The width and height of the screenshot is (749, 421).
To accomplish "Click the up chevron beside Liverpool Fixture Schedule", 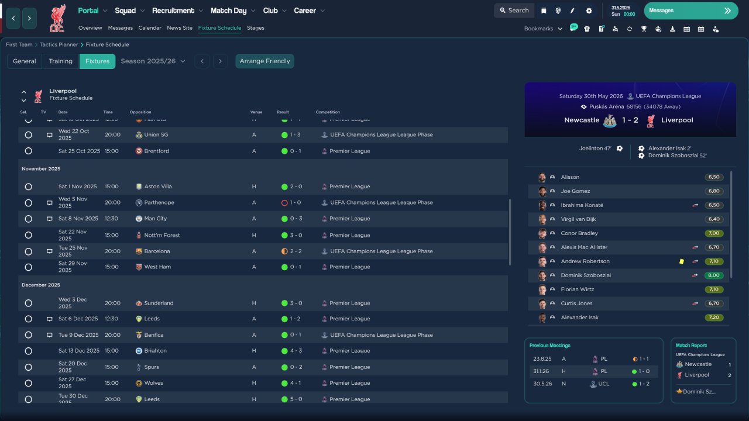I will 24,92.
